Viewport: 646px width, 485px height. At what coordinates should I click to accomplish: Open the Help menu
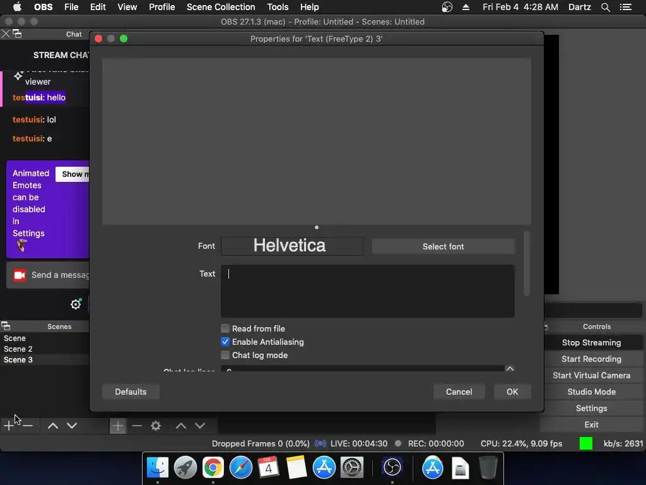click(309, 7)
